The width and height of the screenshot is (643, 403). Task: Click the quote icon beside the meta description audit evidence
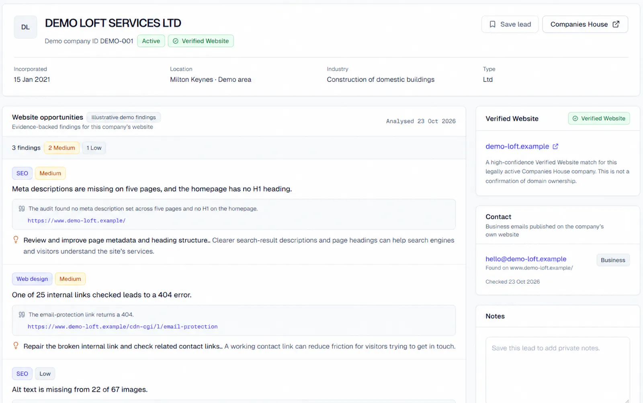[22, 209]
